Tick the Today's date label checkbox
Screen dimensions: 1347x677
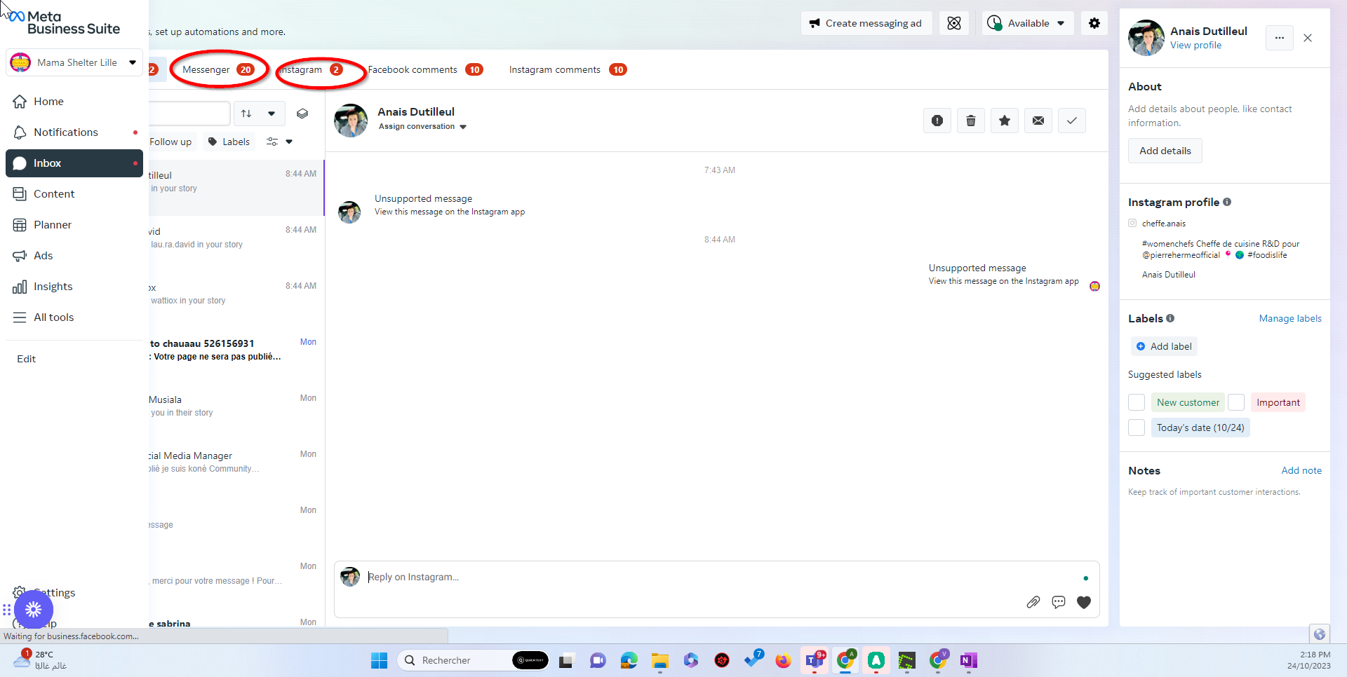coord(1136,428)
